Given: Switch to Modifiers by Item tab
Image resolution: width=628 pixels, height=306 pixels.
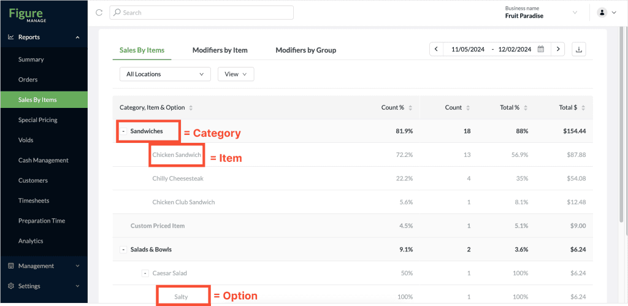Looking at the screenshot, I should (x=220, y=50).
